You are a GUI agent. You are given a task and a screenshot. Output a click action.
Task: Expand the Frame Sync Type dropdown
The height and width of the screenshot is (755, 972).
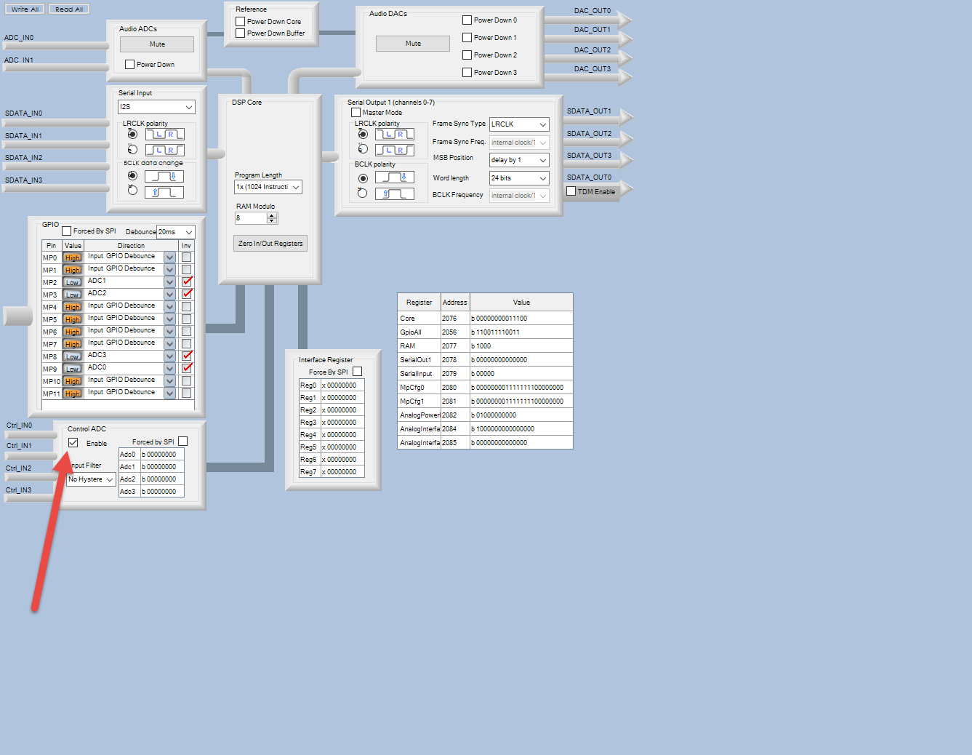coord(519,124)
